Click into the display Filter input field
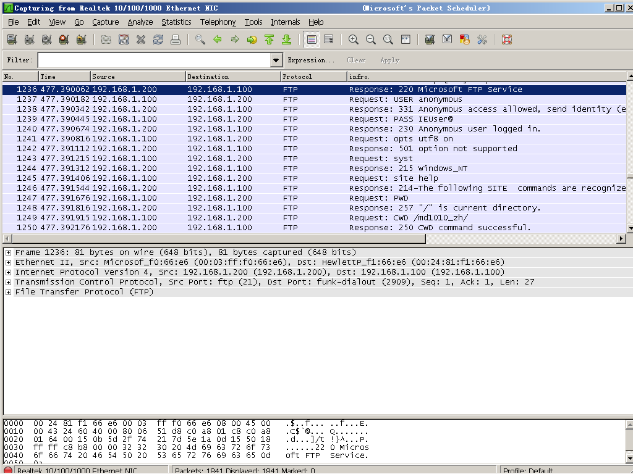 155,60
